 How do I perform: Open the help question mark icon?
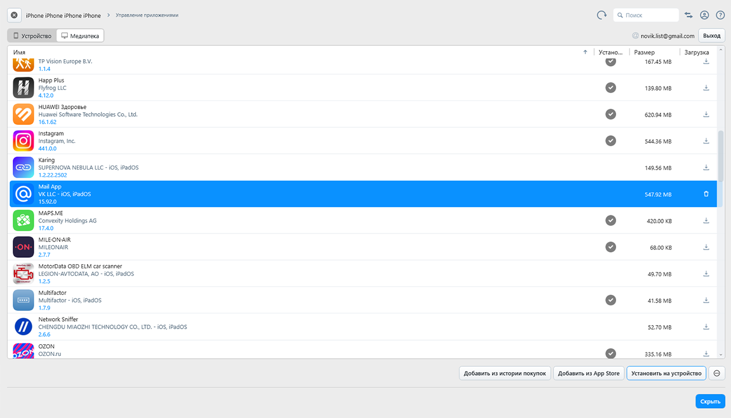coord(720,15)
